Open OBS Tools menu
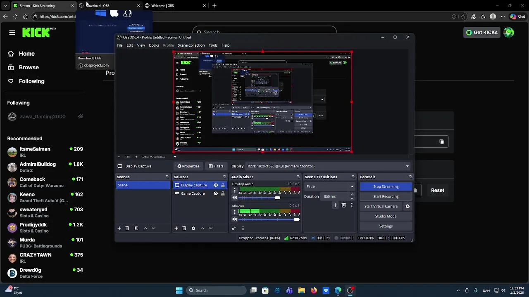This screenshot has height=297, width=529. tap(213, 45)
